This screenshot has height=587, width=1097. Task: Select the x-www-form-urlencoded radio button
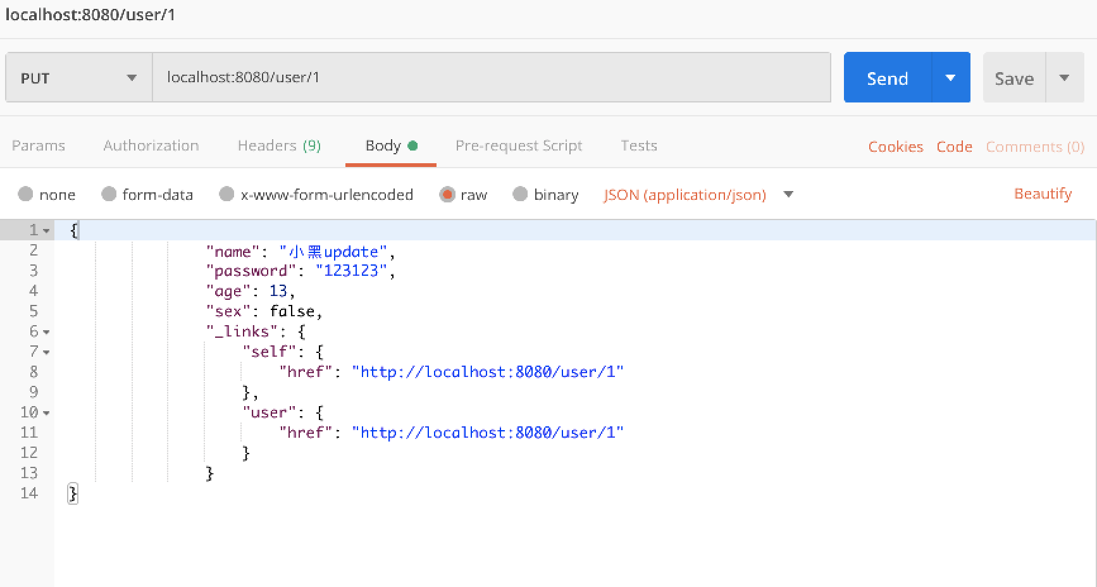click(226, 194)
